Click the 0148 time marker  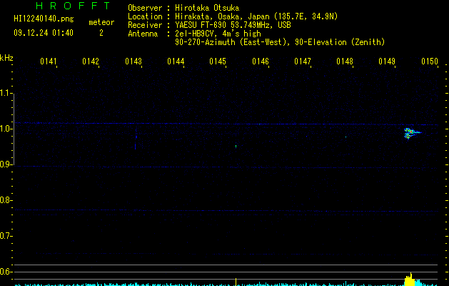(345, 61)
